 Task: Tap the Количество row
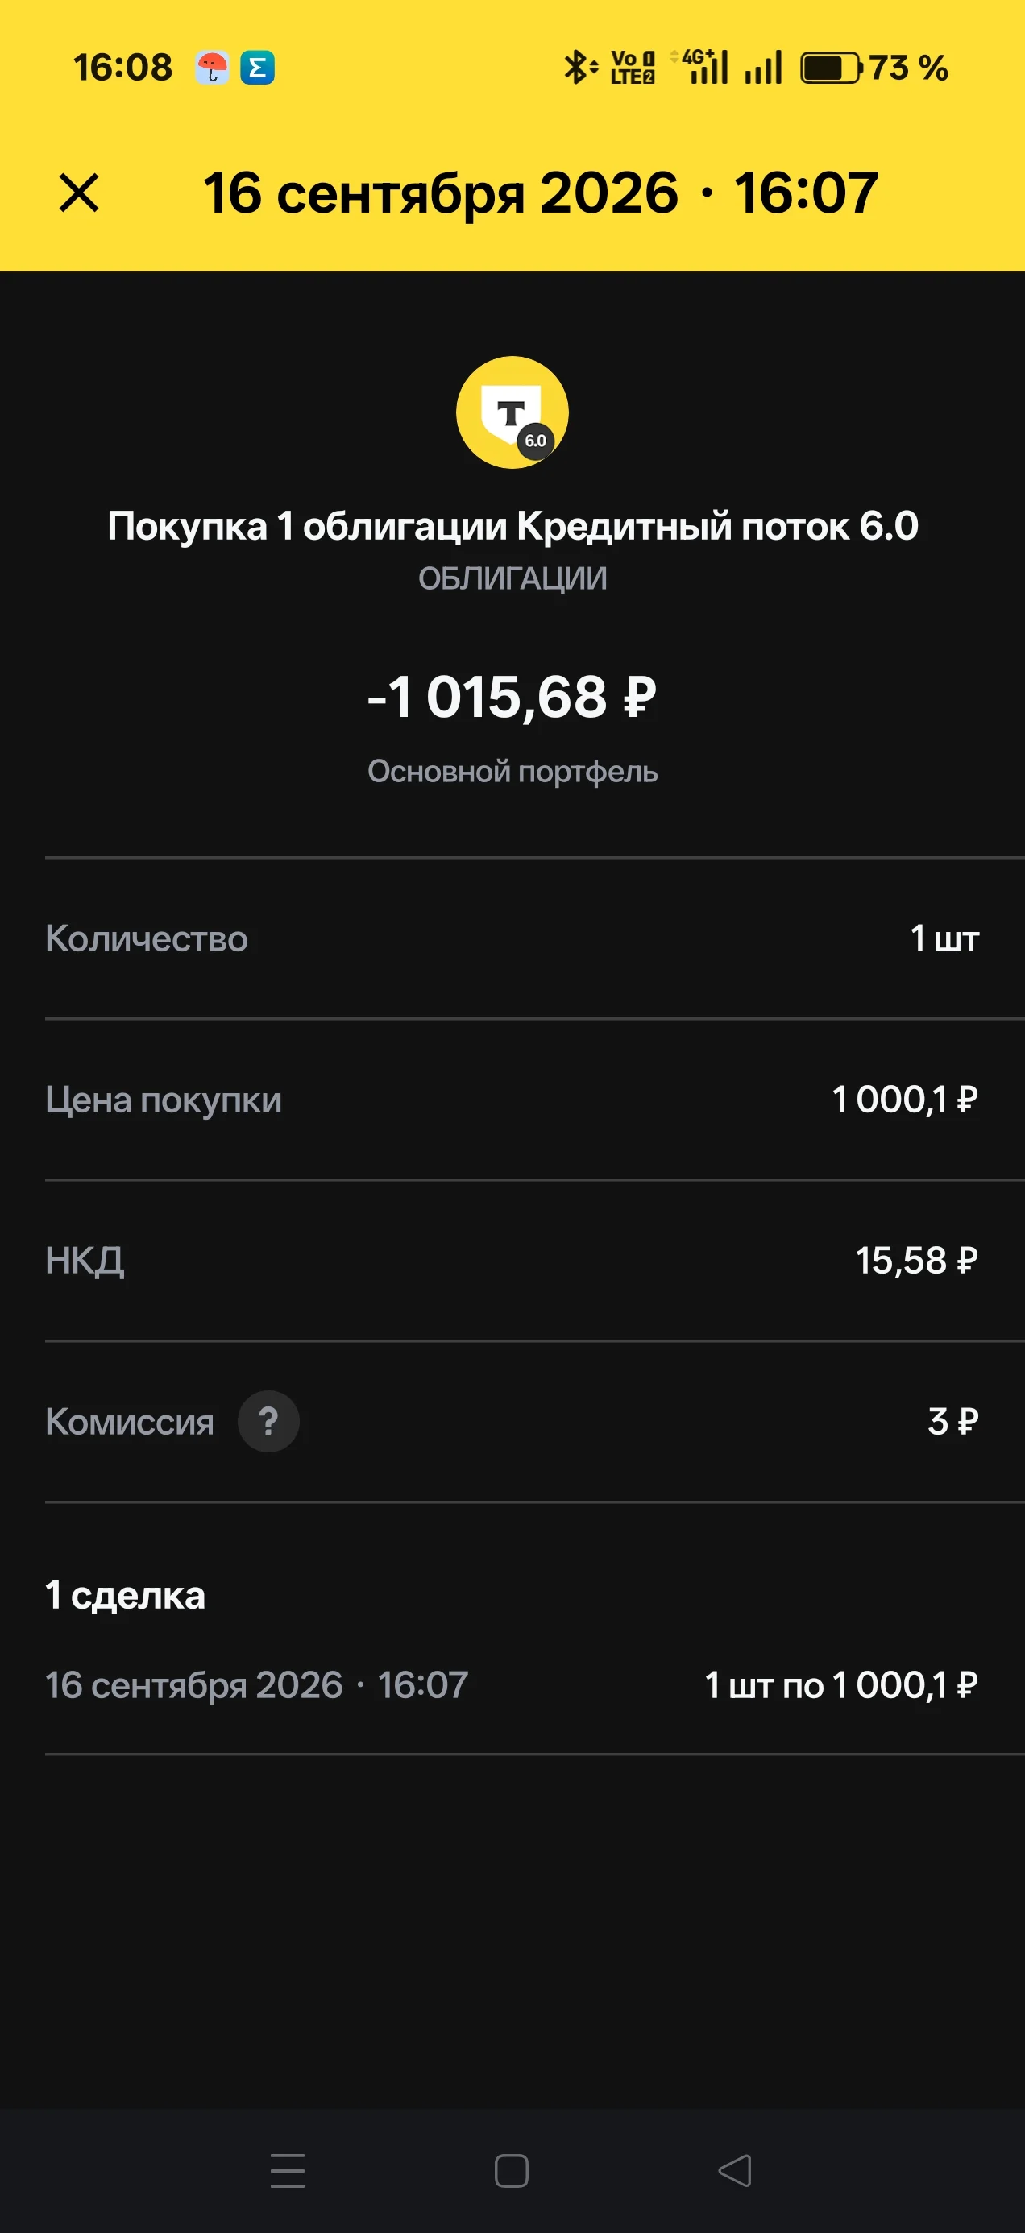(x=512, y=938)
